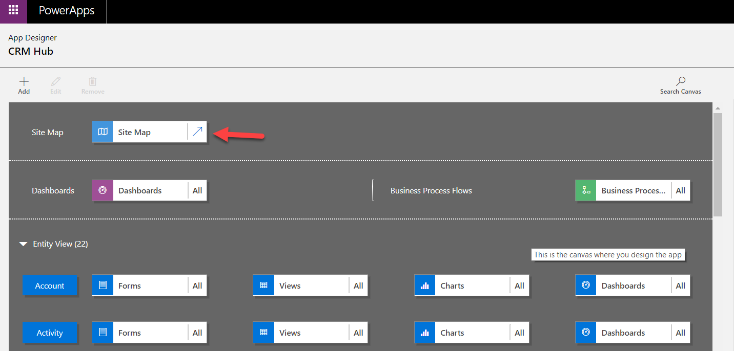Select Views tile in Activity row
734x351 pixels.
[311, 333]
